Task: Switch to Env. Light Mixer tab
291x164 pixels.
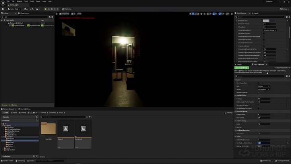Action: pos(25,109)
